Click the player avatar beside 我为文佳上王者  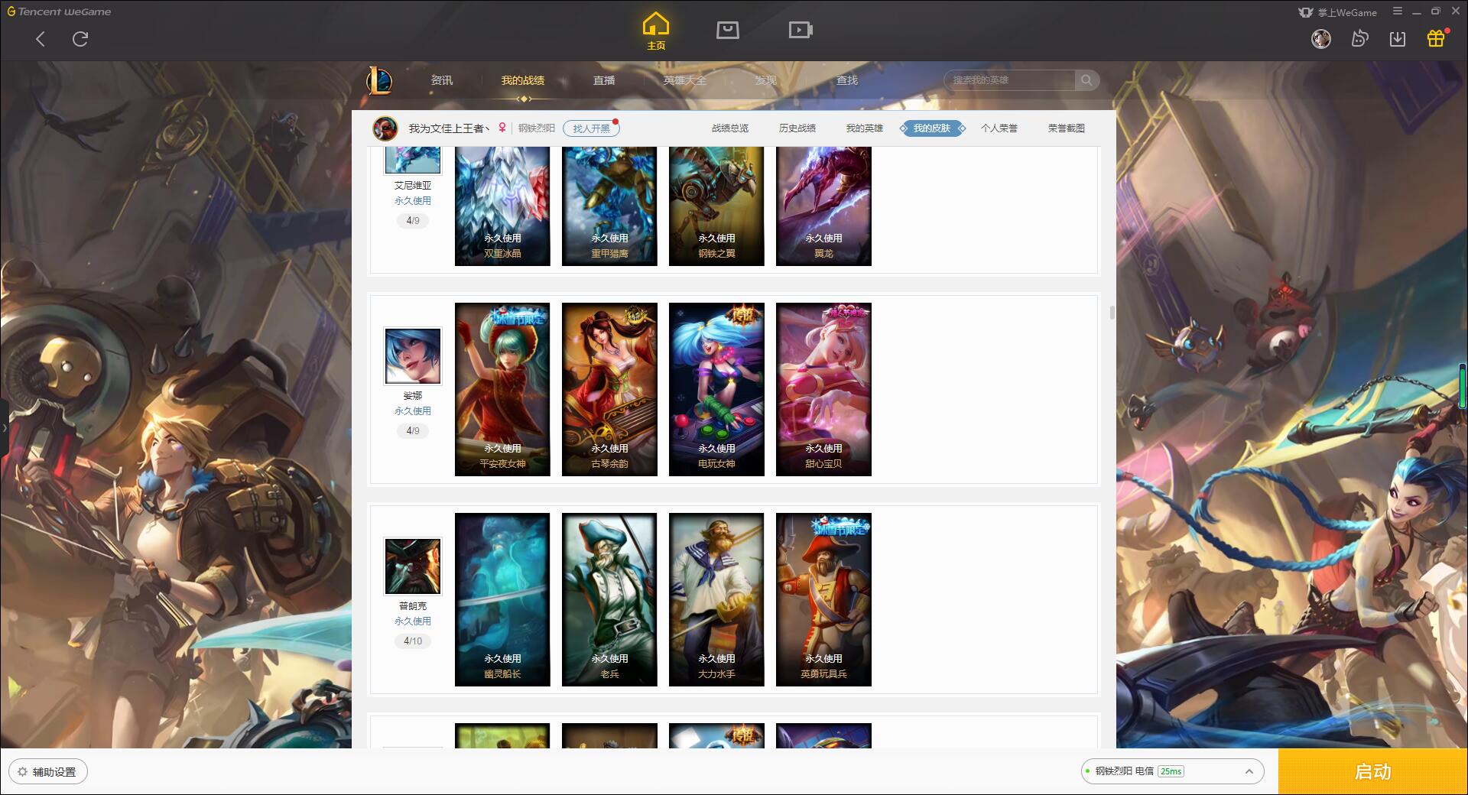pyautogui.click(x=385, y=128)
